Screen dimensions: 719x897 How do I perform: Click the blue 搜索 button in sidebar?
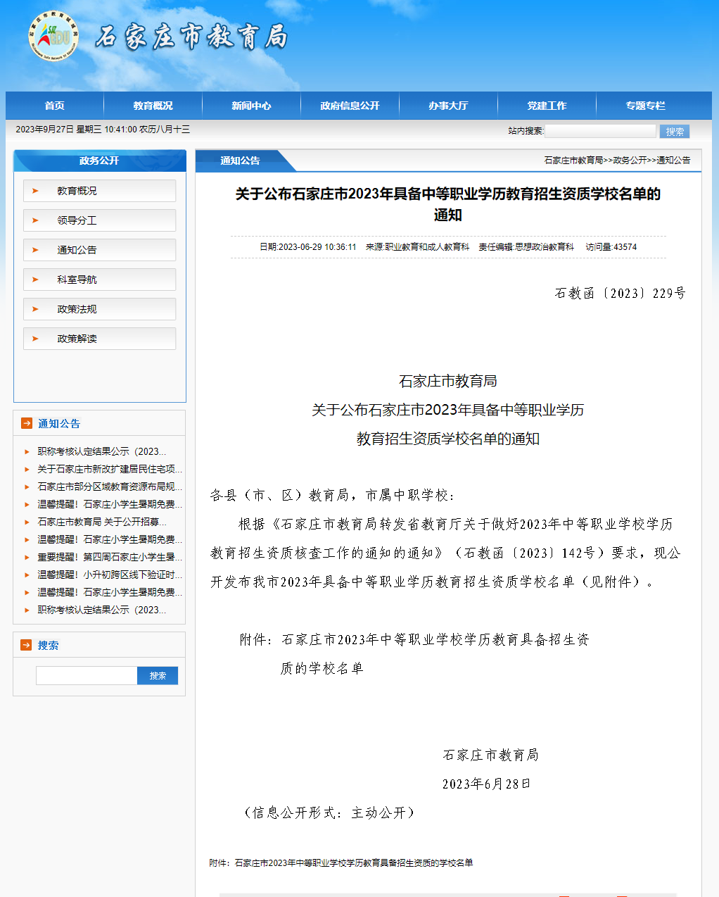coord(158,675)
